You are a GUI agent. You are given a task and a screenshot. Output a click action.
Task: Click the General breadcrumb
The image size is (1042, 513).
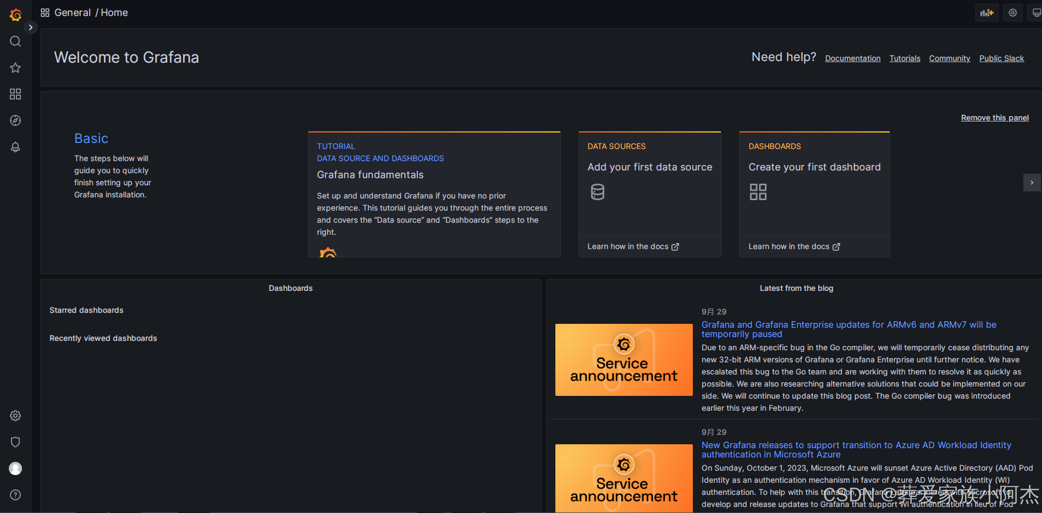73,13
